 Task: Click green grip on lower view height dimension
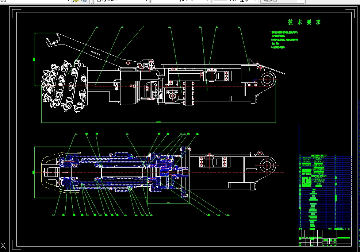(x=34, y=172)
